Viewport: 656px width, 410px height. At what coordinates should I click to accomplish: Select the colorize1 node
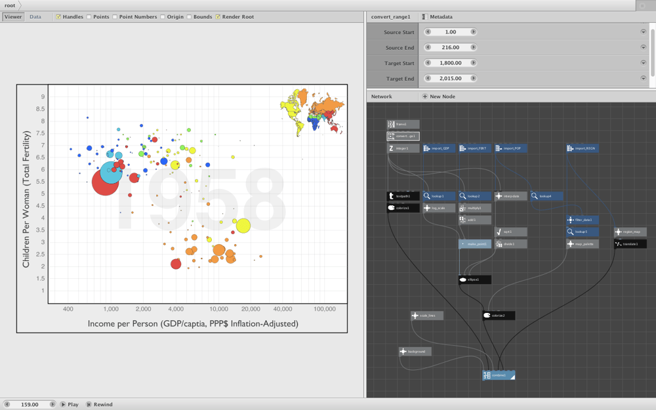pos(403,208)
